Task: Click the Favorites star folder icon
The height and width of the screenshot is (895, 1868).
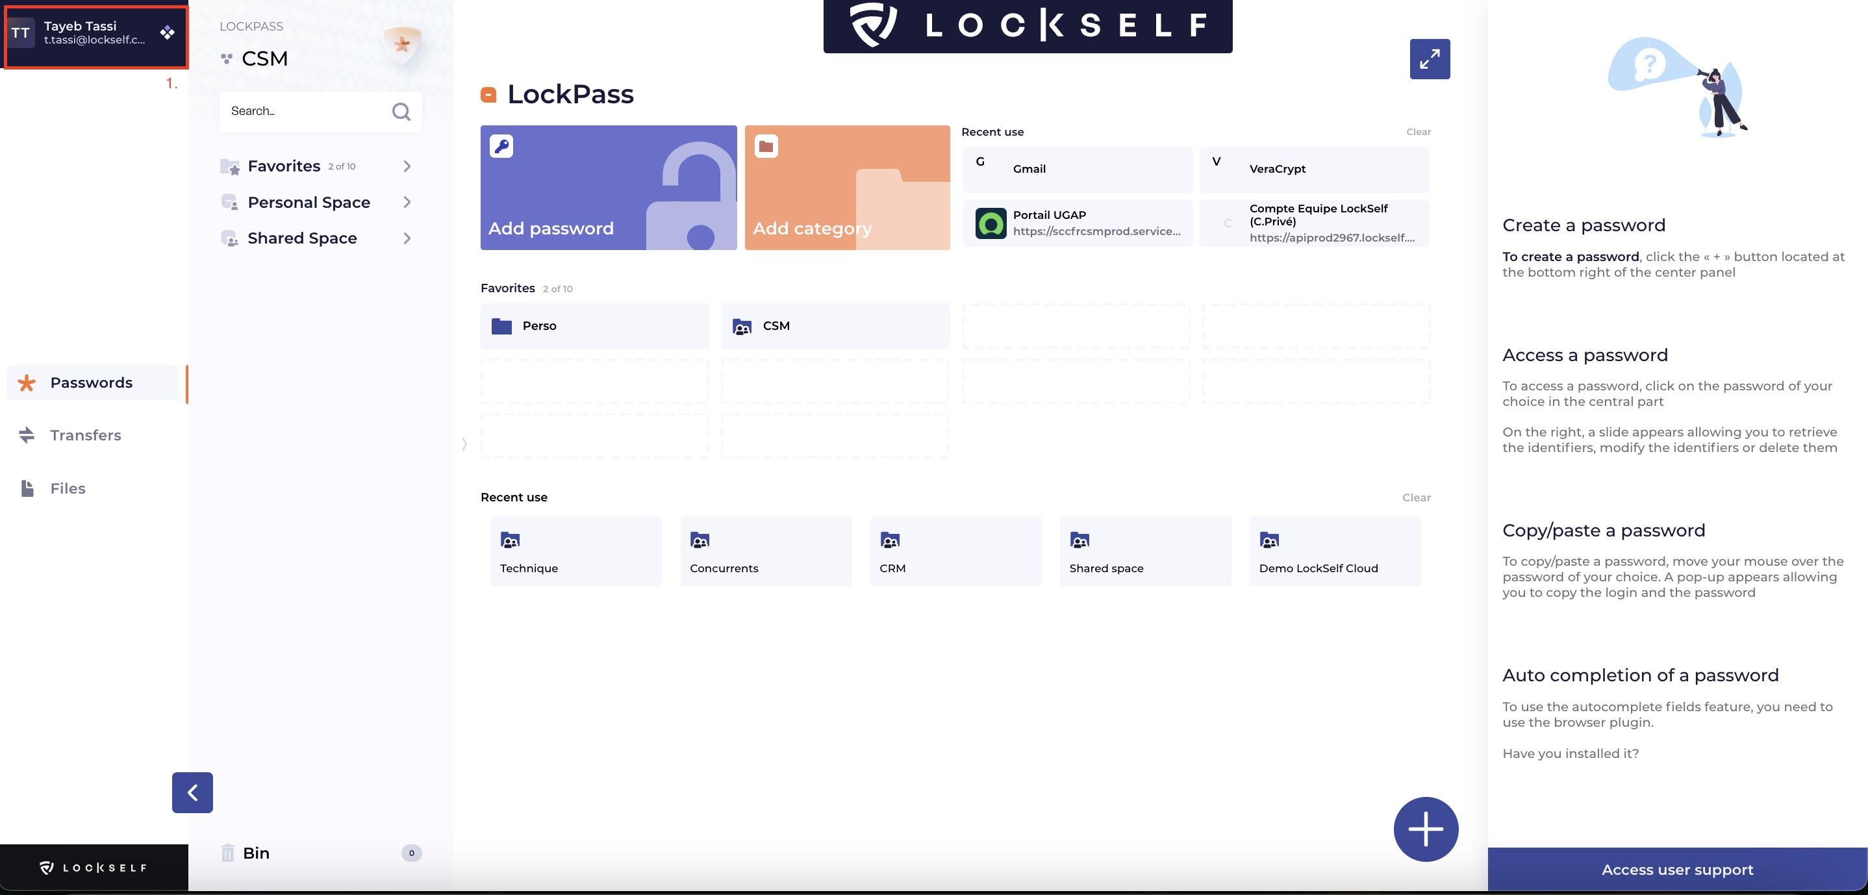Action: pos(230,167)
